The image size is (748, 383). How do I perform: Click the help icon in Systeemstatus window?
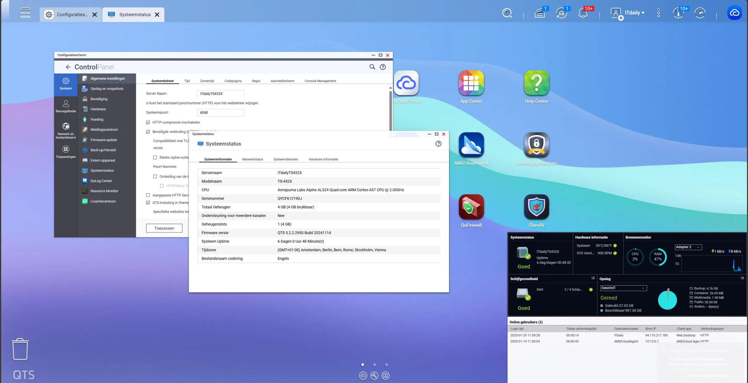tap(438, 144)
